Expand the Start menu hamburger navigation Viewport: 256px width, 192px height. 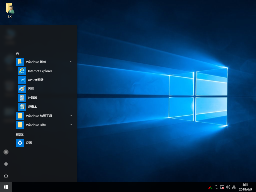[6, 32]
